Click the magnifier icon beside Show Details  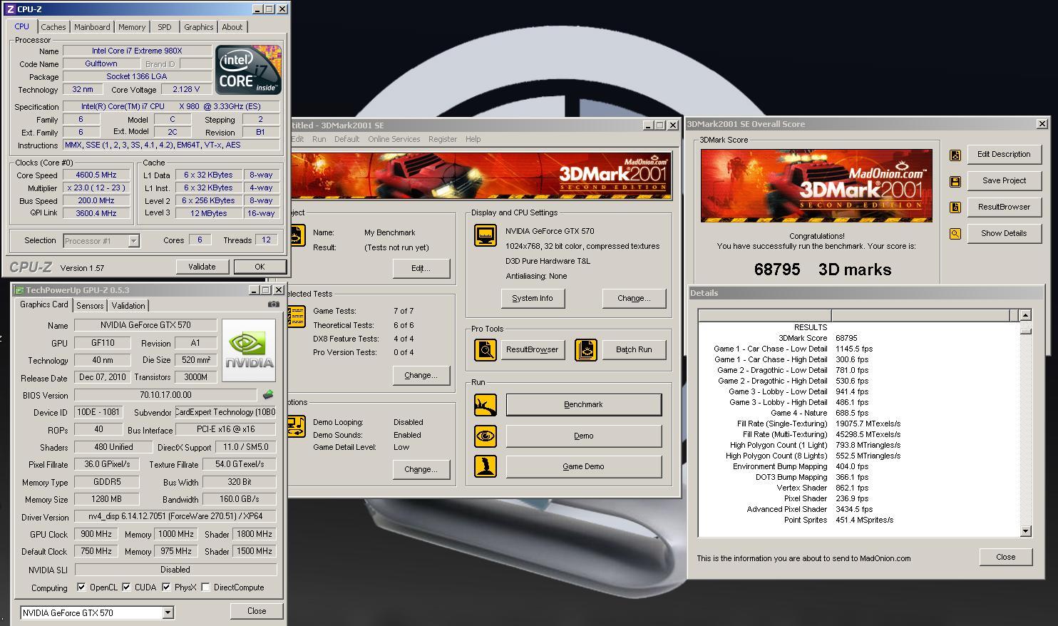tap(955, 234)
